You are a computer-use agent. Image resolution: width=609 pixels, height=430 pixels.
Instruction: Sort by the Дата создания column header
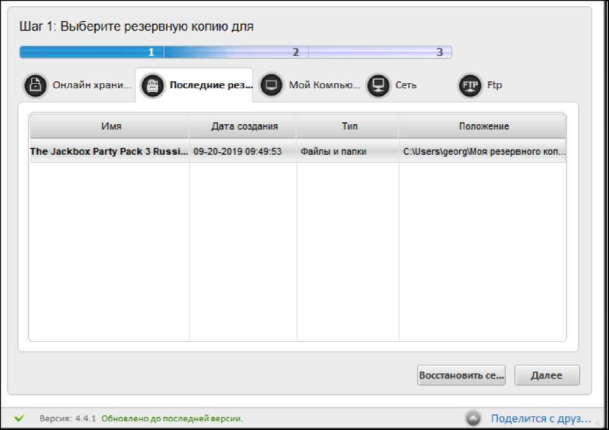[x=243, y=126]
